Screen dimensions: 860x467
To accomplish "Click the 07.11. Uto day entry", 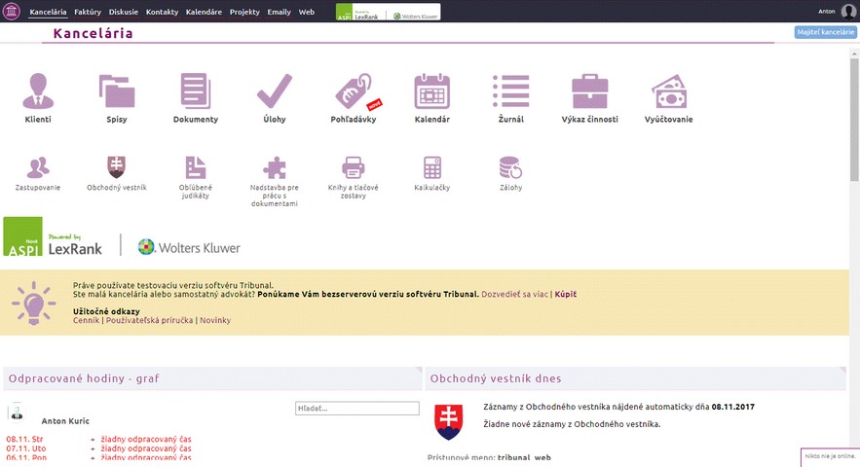I will pyautogui.click(x=25, y=449).
